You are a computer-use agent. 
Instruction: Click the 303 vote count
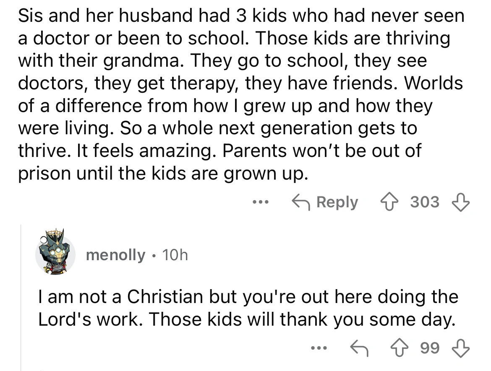pos(424,202)
